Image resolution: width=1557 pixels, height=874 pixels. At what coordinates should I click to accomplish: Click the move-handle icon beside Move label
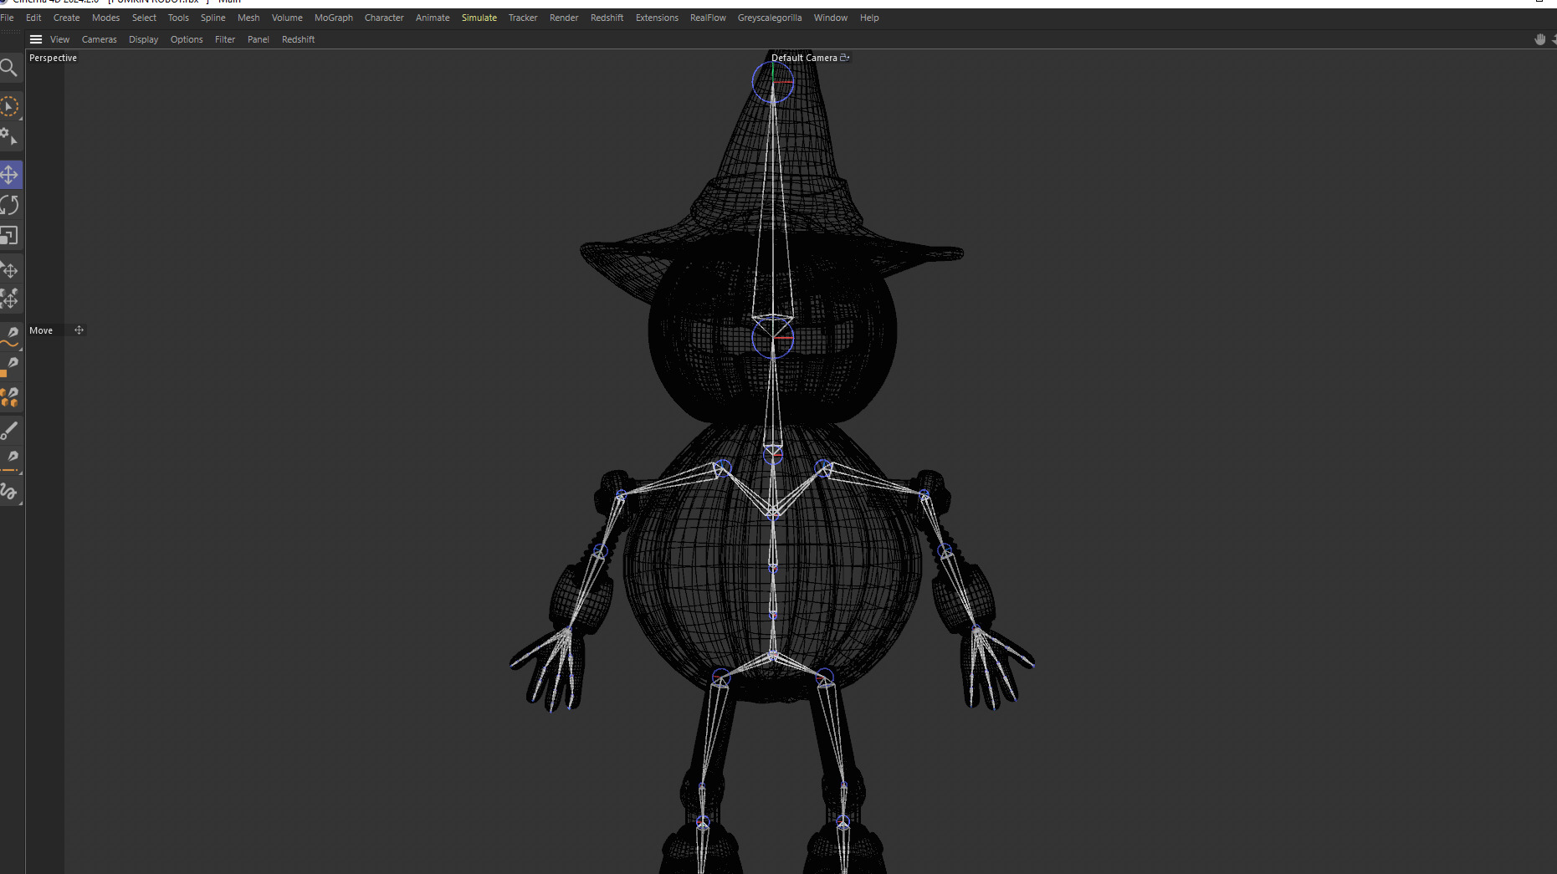[x=79, y=330]
